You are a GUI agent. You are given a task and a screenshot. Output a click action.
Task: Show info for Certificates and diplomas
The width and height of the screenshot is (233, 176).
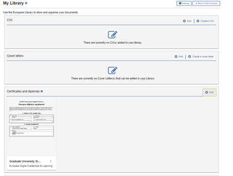pos(42,91)
